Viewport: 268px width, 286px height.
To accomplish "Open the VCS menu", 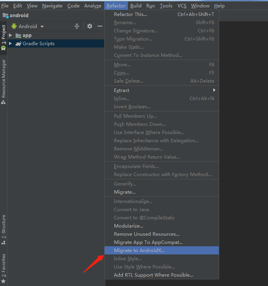I will pos(182,6).
